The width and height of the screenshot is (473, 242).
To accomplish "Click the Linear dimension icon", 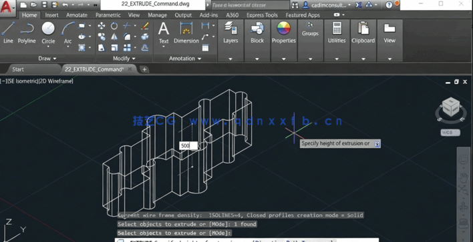I will point(205,26).
